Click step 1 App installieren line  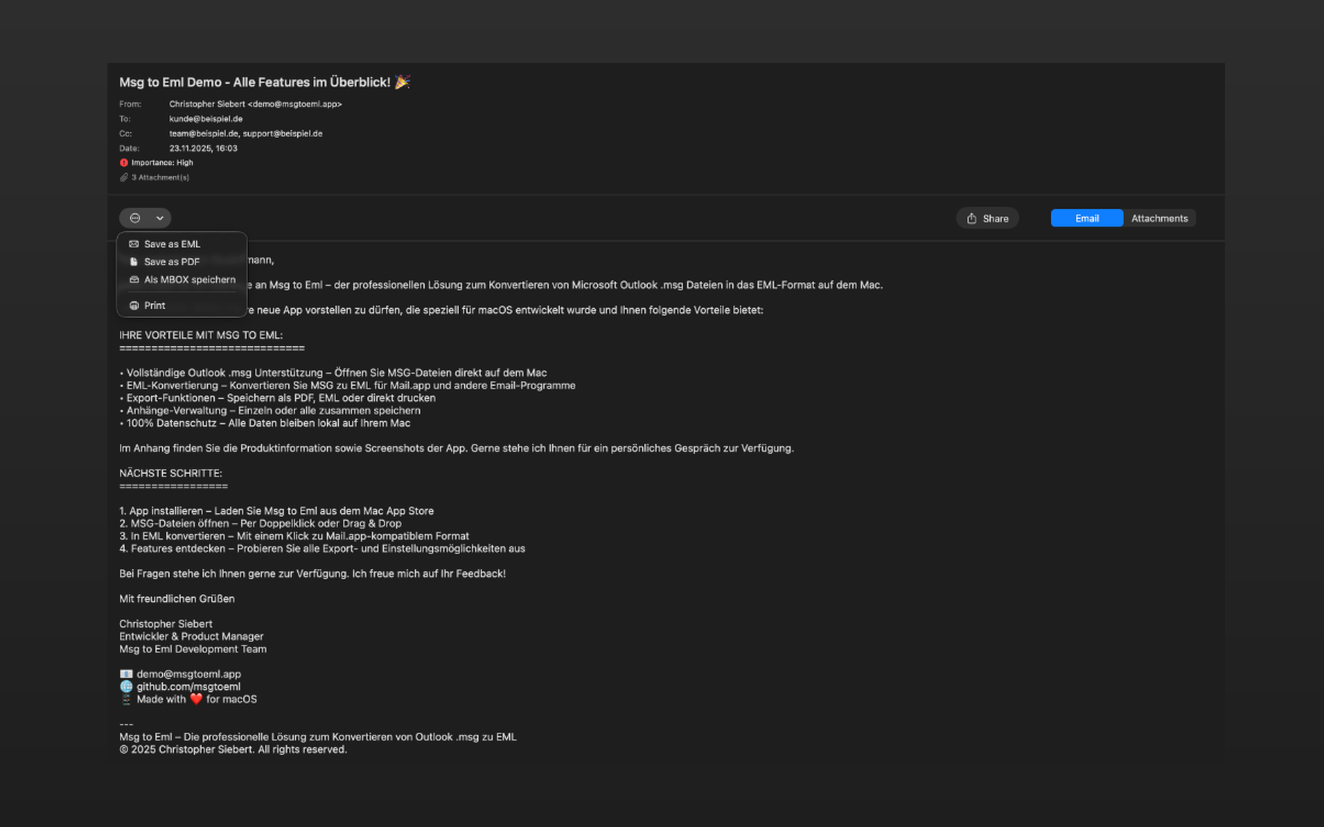pos(276,511)
